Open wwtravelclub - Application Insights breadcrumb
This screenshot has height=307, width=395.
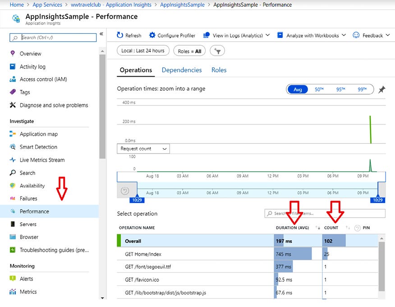click(111, 5)
